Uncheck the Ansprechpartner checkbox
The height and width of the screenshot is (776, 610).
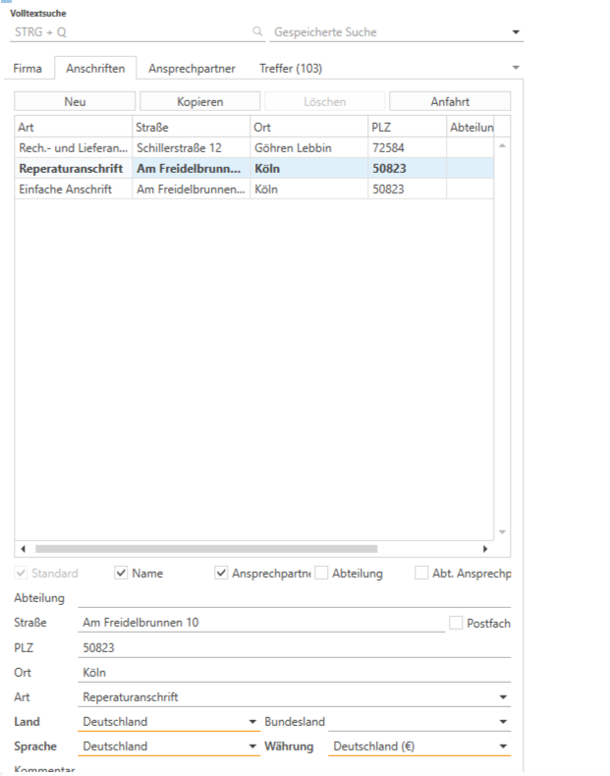click(221, 574)
